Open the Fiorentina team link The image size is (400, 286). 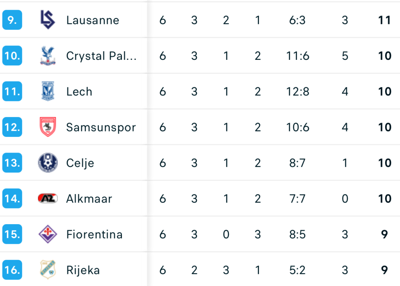(94, 235)
